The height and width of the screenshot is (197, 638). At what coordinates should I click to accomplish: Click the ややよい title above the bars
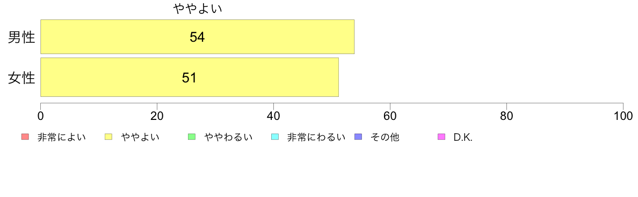click(198, 9)
